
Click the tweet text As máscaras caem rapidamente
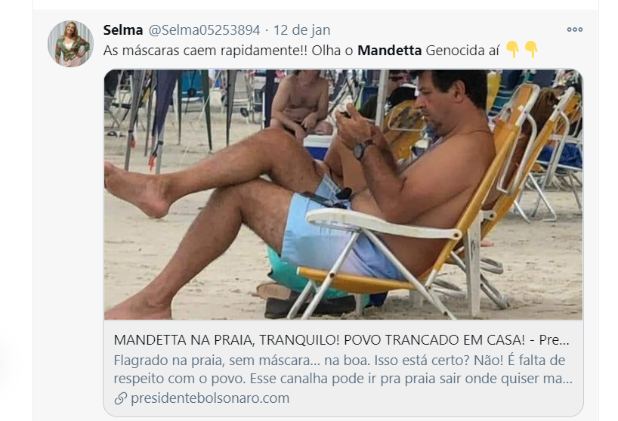click(x=205, y=51)
